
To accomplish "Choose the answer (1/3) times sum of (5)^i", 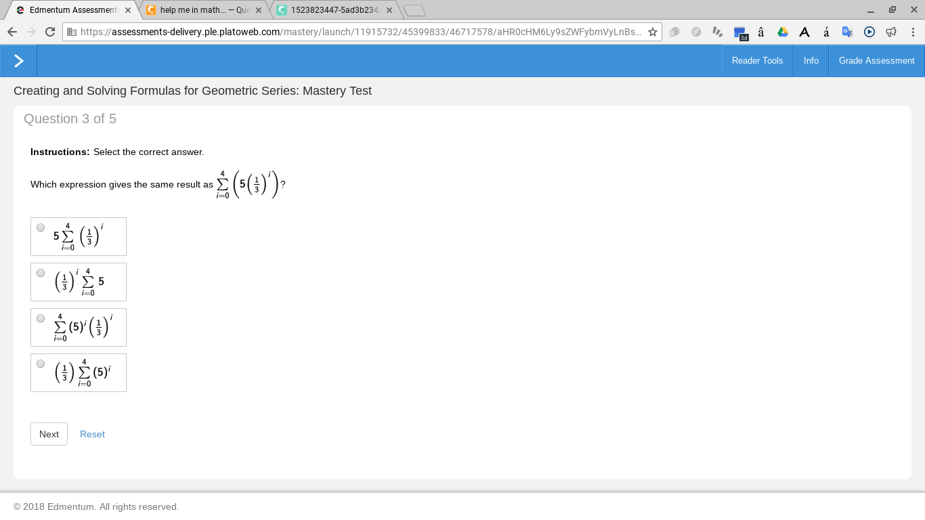I will pyautogui.click(x=41, y=364).
